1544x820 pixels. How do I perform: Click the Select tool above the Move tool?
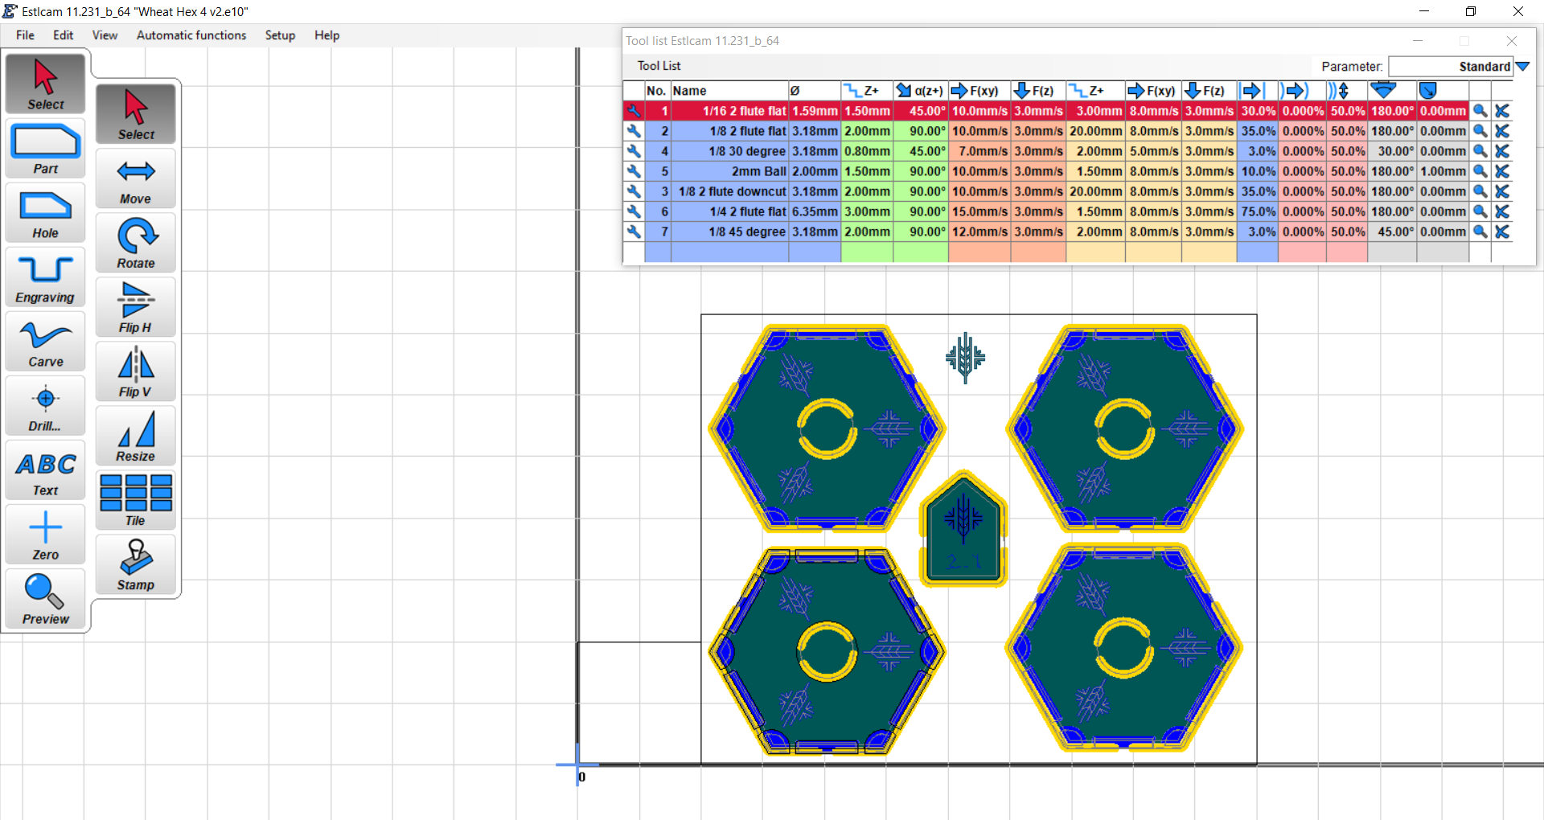136,114
